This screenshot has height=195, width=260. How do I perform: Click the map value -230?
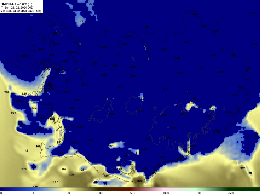[x=42, y=118]
